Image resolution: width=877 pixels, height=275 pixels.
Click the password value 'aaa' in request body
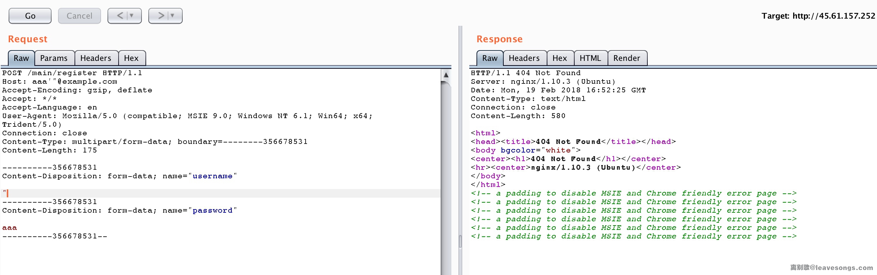tap(10, 228)
